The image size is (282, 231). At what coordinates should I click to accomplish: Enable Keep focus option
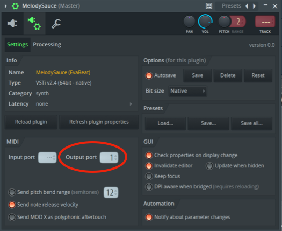click(149, 176)
